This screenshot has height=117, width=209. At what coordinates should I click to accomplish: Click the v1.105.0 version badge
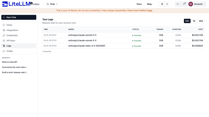[x=36, y=4]
